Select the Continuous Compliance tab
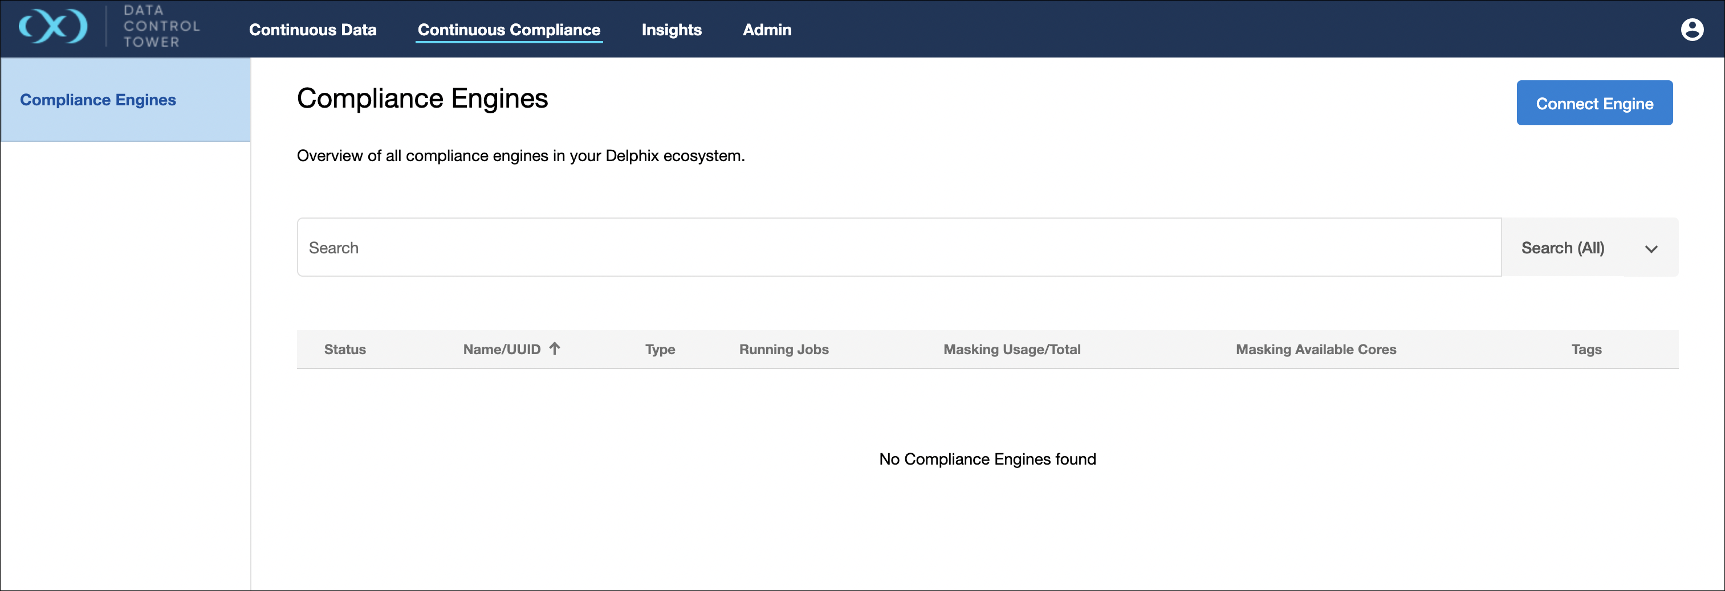 coord(508,30)
